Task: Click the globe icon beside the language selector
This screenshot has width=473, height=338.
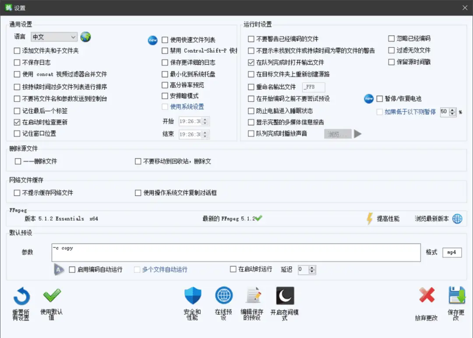Action: tap(86, 37)
